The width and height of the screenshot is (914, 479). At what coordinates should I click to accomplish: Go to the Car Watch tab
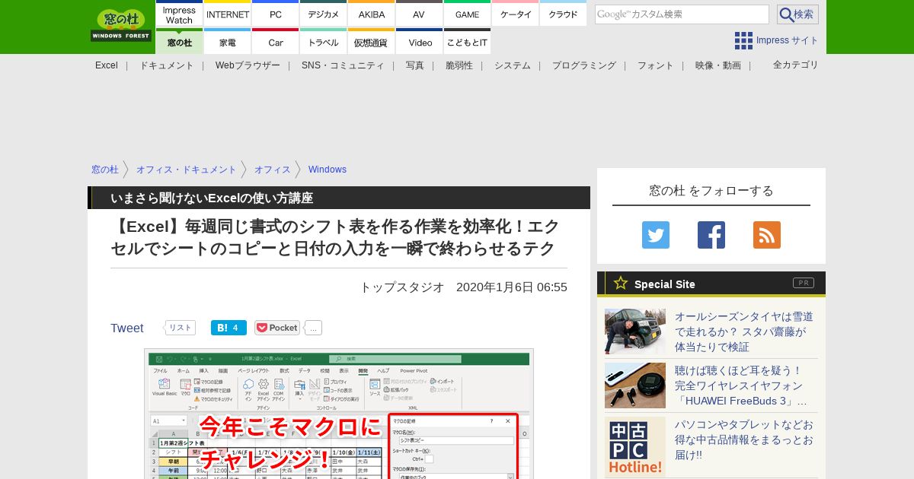tap(276, 42)
